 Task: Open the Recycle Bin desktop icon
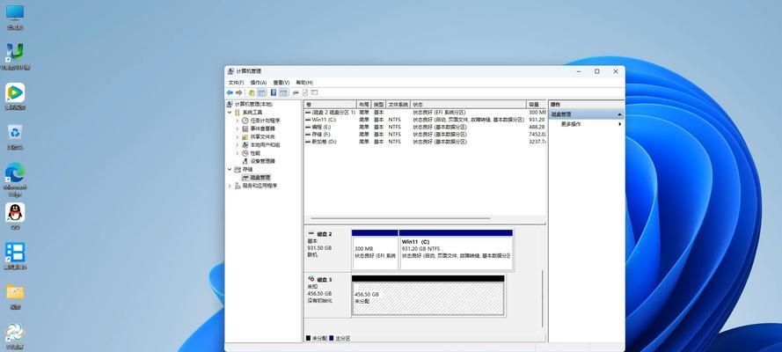(x=15, y=136)
